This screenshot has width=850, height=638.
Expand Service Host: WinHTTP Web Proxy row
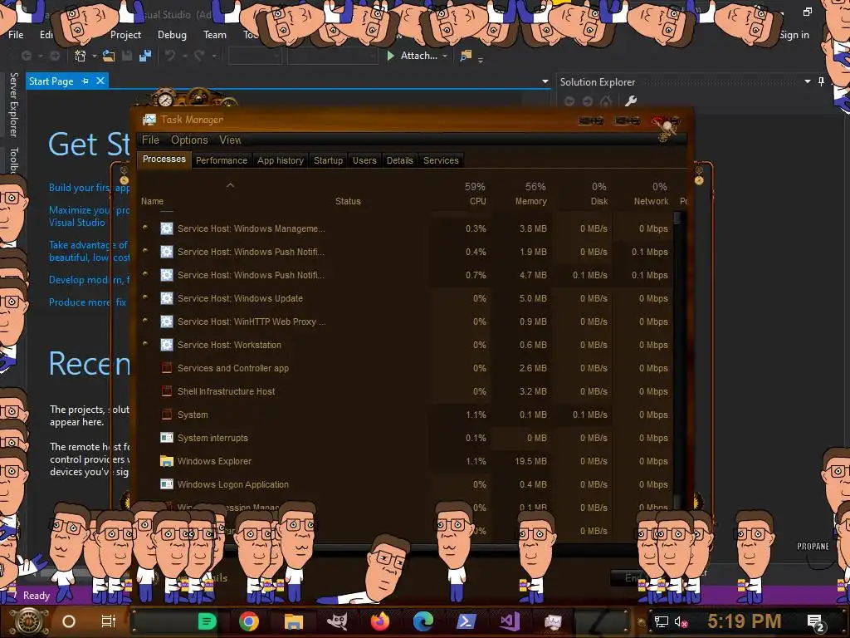144,321
